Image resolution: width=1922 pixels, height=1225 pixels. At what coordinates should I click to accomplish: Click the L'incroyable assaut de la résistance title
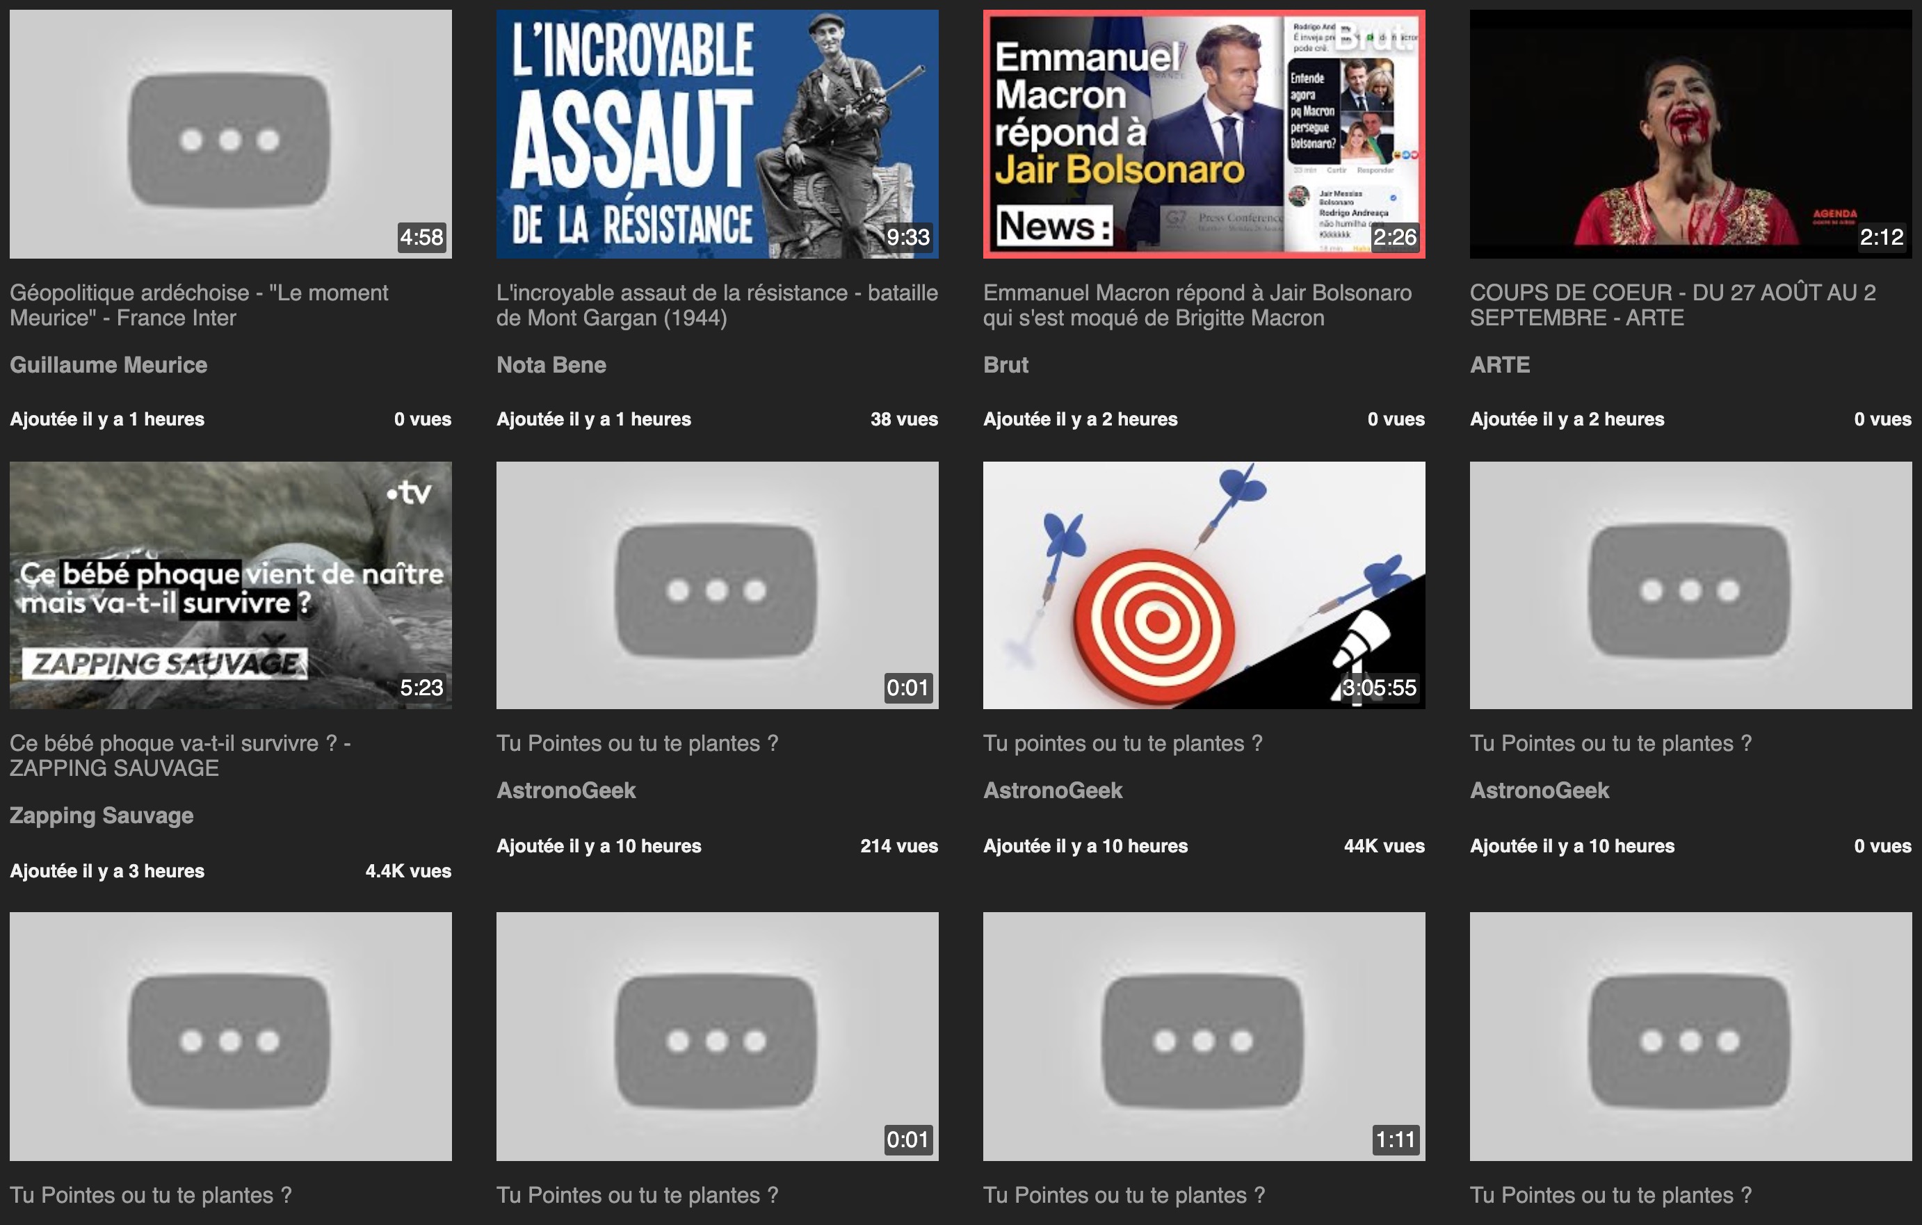point(717,305)
